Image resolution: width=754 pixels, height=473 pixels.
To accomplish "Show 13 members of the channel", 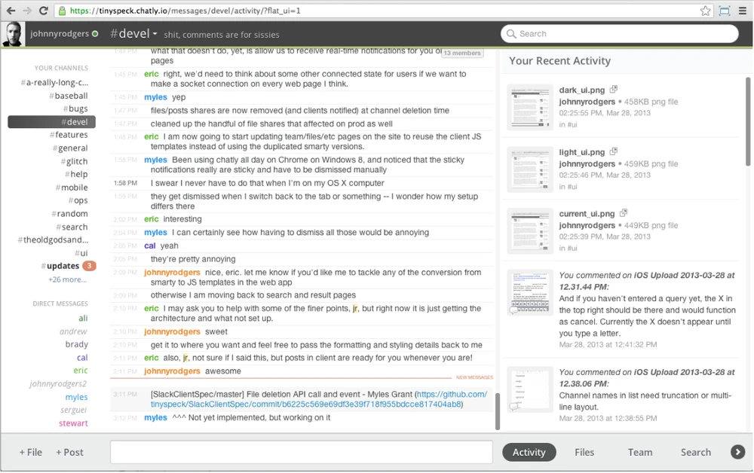I will (462, 53).
